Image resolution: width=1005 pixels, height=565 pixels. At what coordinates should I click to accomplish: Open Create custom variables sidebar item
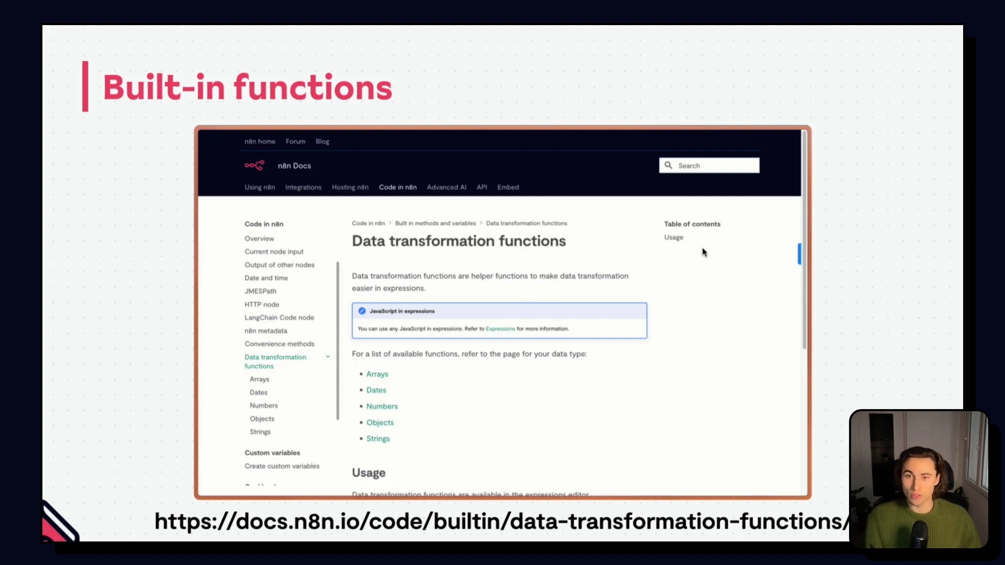tap(282, 466)
